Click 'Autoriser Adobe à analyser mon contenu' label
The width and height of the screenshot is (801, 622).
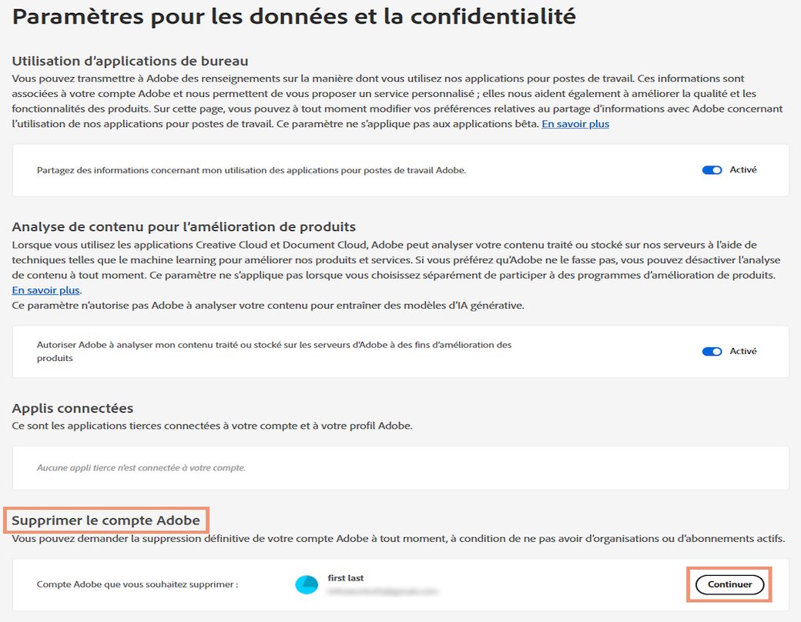[274, 351]
